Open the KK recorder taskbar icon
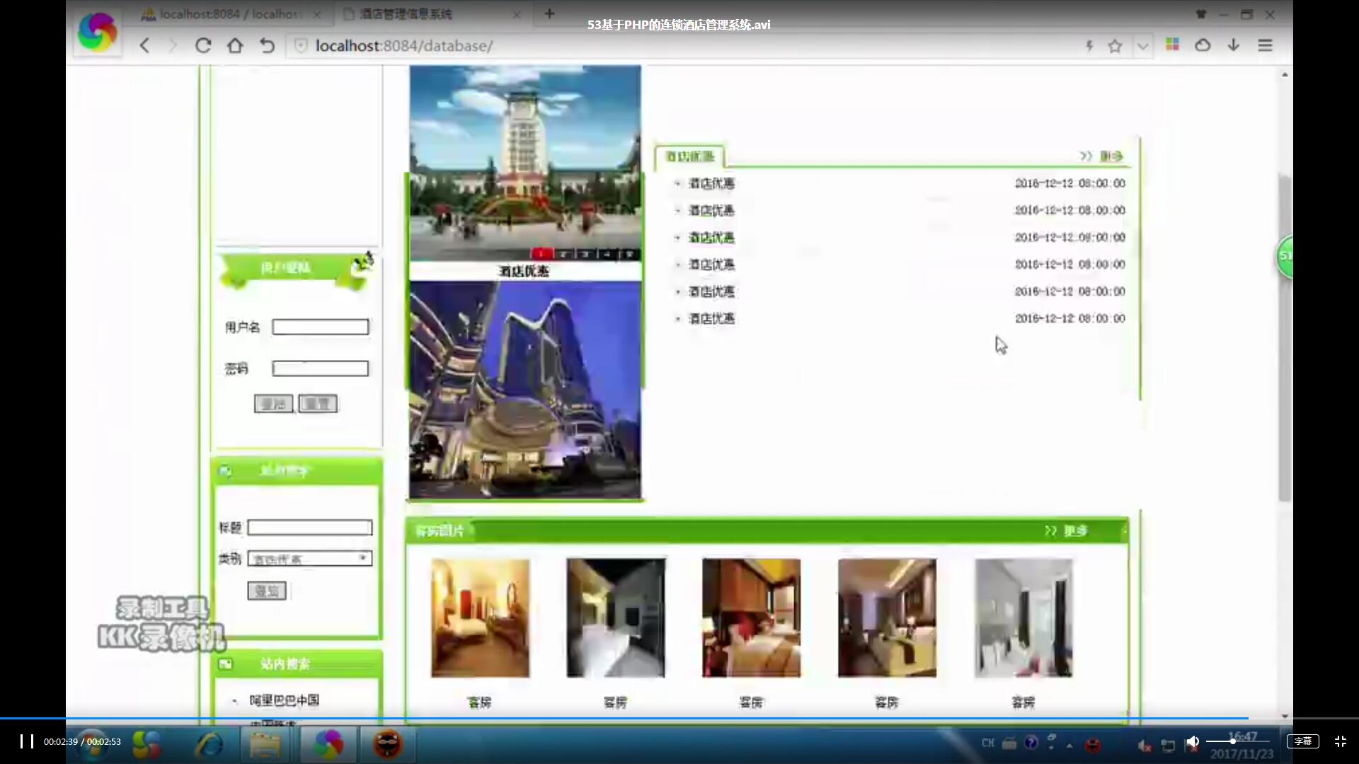 (x=388, y=744)
